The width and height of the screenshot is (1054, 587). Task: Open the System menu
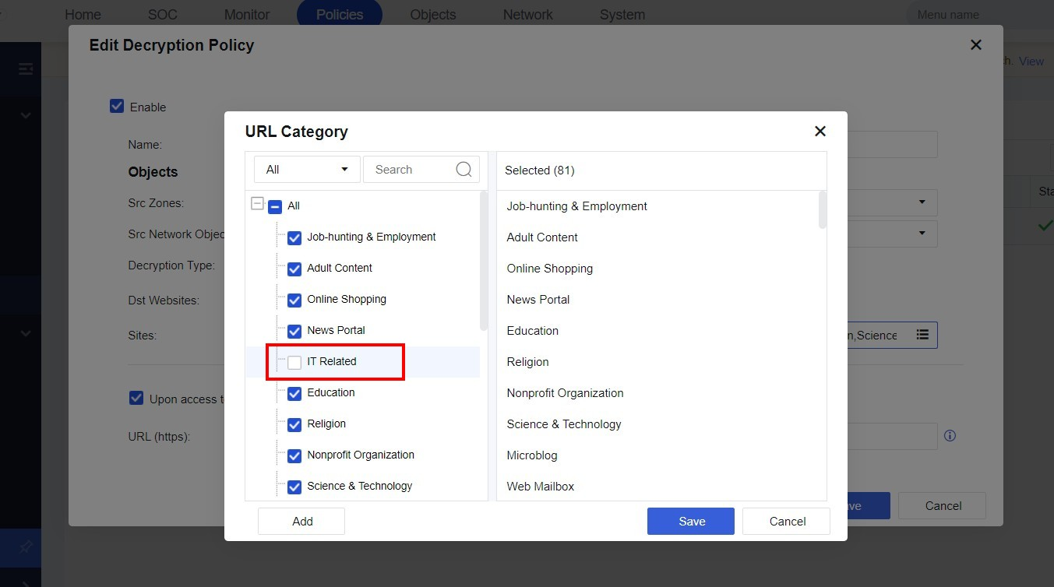click(x=622, y=15)
